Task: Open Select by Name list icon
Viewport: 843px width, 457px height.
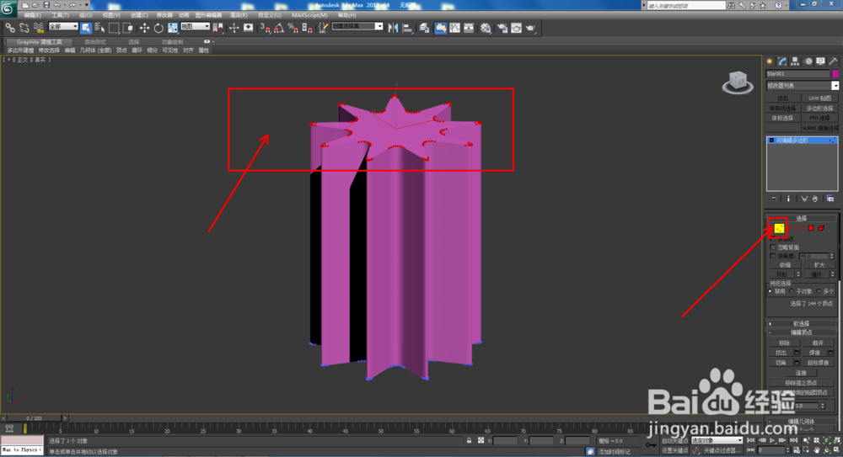Action: [x=99, y=28]
